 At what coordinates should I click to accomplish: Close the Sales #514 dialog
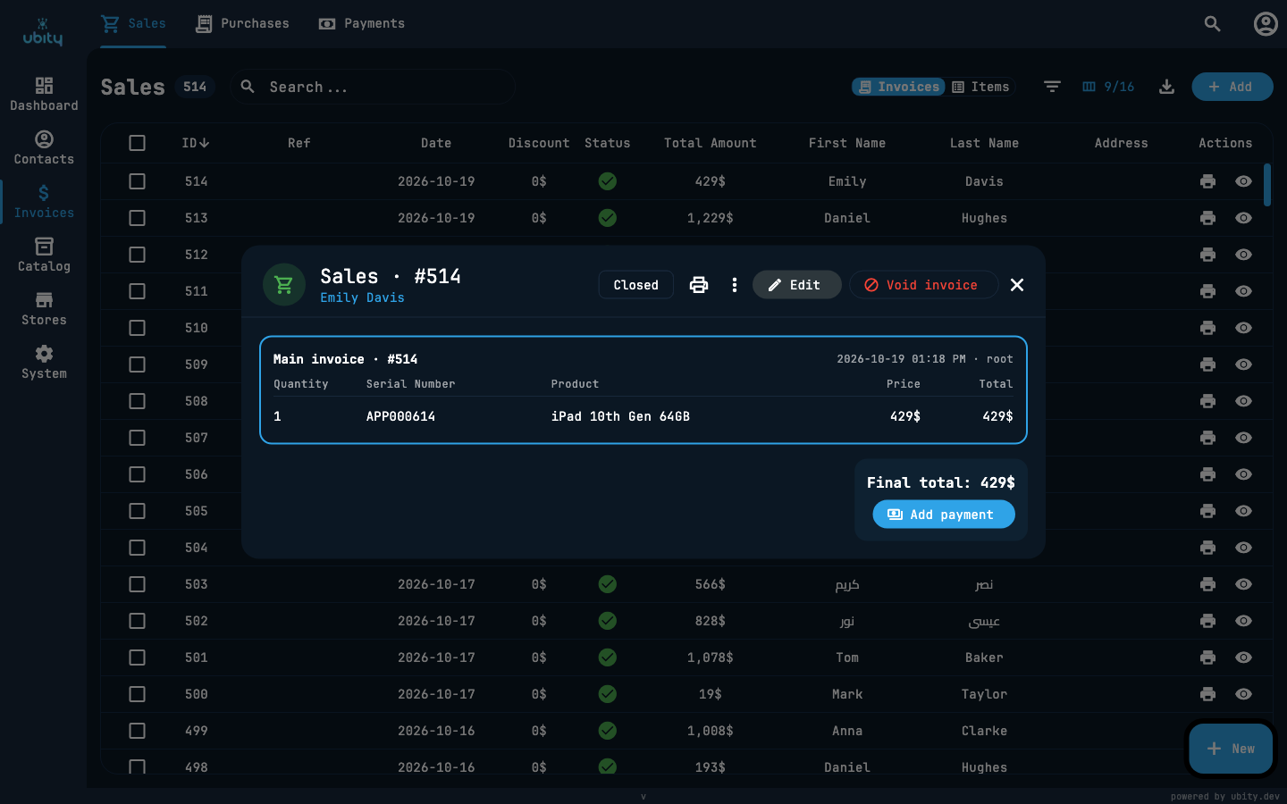1017,285
